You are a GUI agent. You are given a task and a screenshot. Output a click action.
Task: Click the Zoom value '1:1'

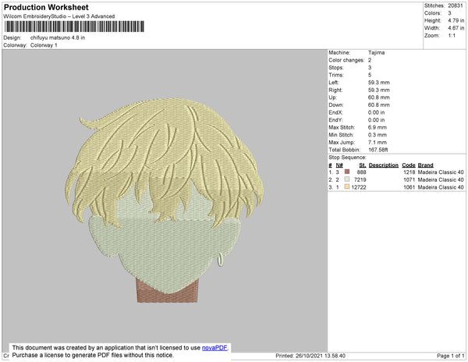tap(452, 36)
